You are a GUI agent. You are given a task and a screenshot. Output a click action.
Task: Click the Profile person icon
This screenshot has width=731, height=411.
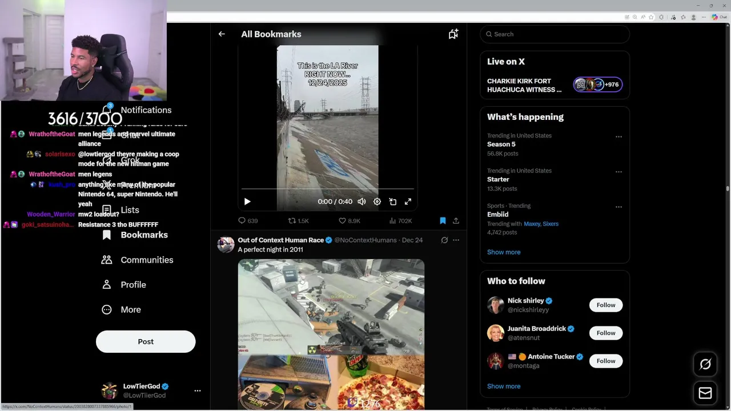(x=107, y=285)
